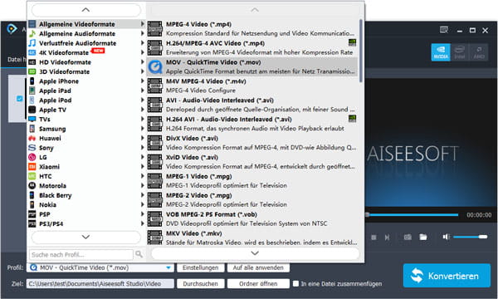Open the feedback message icon in title bar

444,30
